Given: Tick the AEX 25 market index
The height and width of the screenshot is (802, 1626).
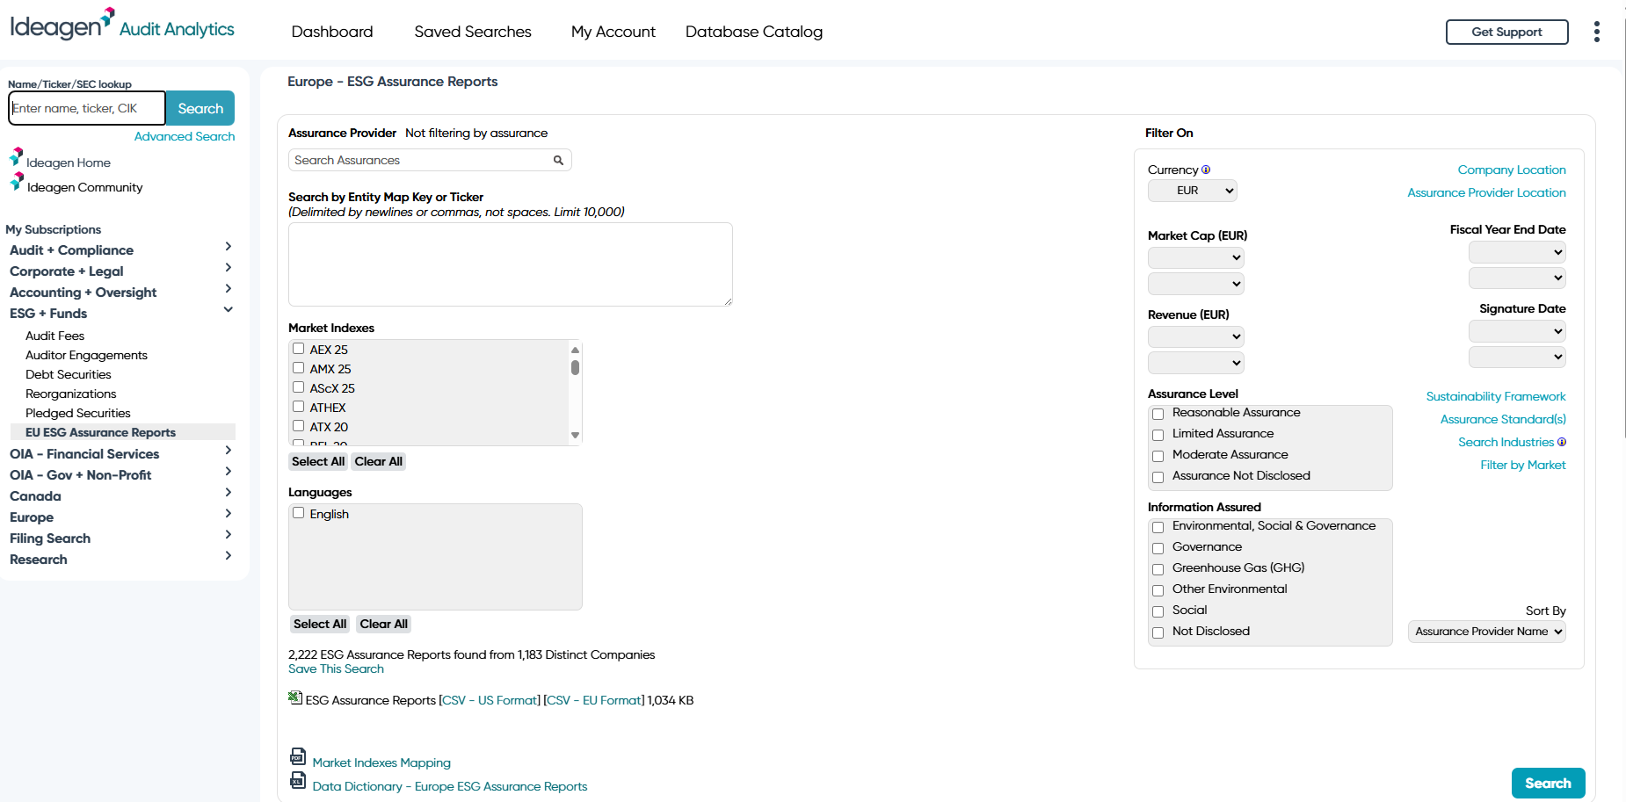Looking at the screenshot, I should point(299,349).
